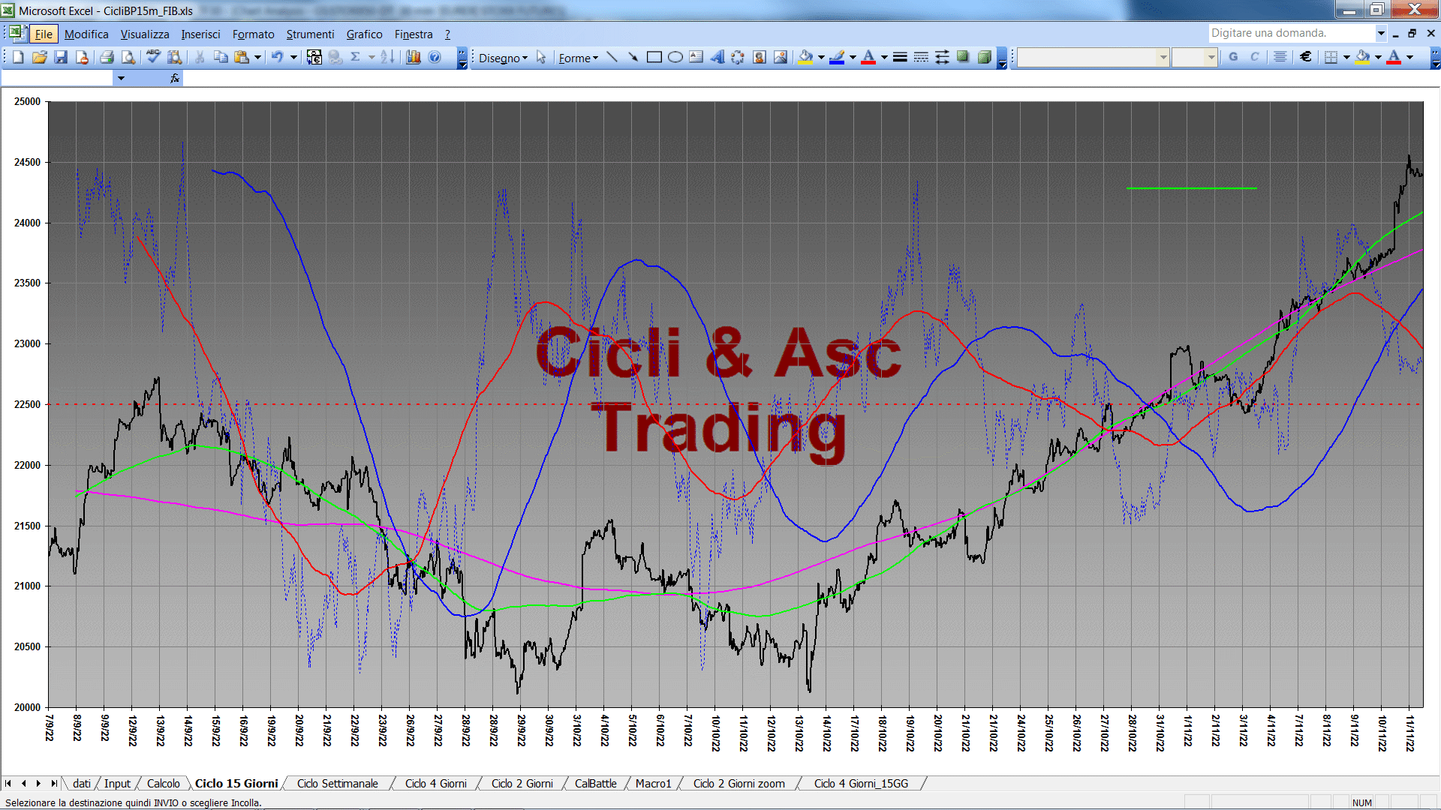Undo the last action with the Undo icon
The height and width of the screenshot is (810, 1441).
pyautogui.click(x=278, y=57)
